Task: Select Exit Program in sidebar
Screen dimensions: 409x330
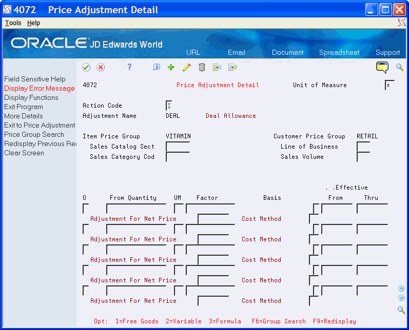Action: click(24, 107)
